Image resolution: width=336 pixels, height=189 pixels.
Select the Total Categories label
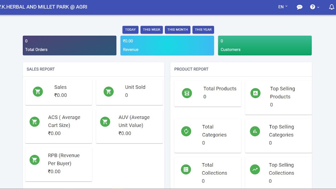point(214,131)
